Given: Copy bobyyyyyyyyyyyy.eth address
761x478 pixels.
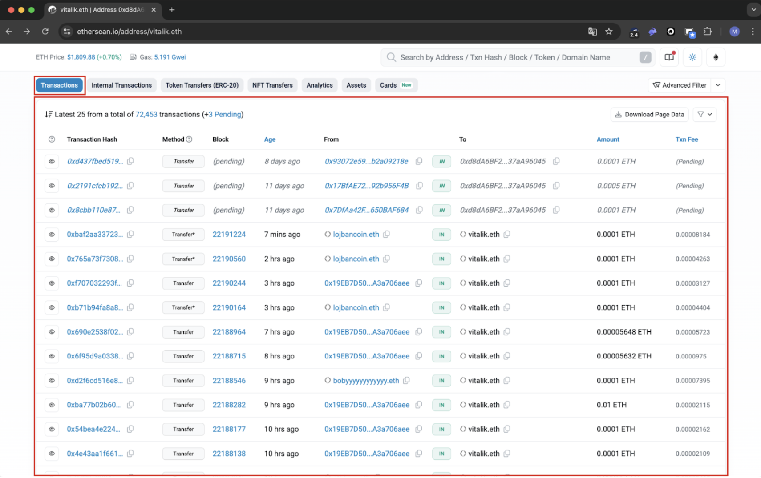Looking at the screenshot, I should [406, 380].
